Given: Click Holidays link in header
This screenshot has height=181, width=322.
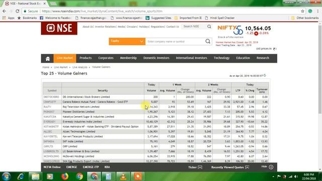Looking at the screenshot, I should (x=144, y=27).
